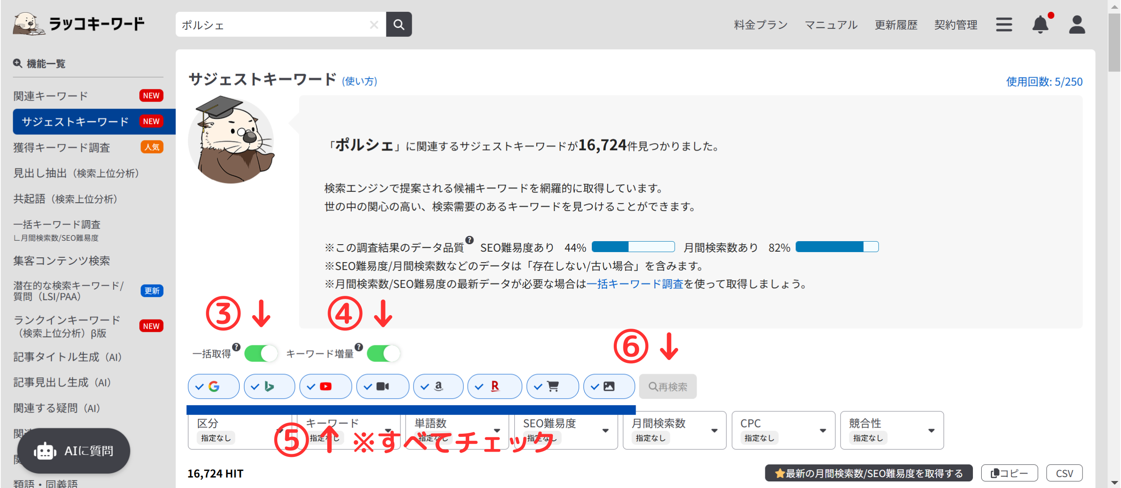Open the user account icon
Image resolution: width=1121 pixels, height=488 pixels.
1076,25
